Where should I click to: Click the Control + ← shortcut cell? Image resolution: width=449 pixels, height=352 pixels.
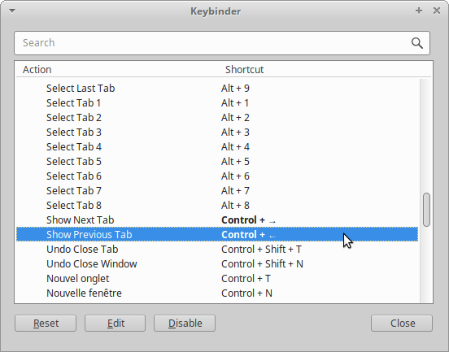tap(248, 235)
